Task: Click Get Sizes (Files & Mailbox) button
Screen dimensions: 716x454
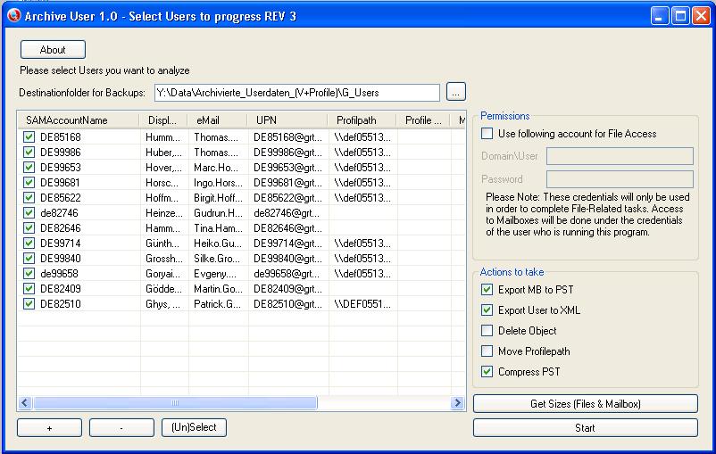Action: 585,404
